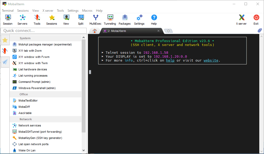The height and width of the screenshot is (154, 264).
Task: Select 'List running processes' tool
Action: pyautogui.click(x=45, y=76)
